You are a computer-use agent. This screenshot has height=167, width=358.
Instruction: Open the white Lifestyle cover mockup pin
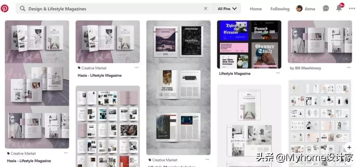coord(249,126)
